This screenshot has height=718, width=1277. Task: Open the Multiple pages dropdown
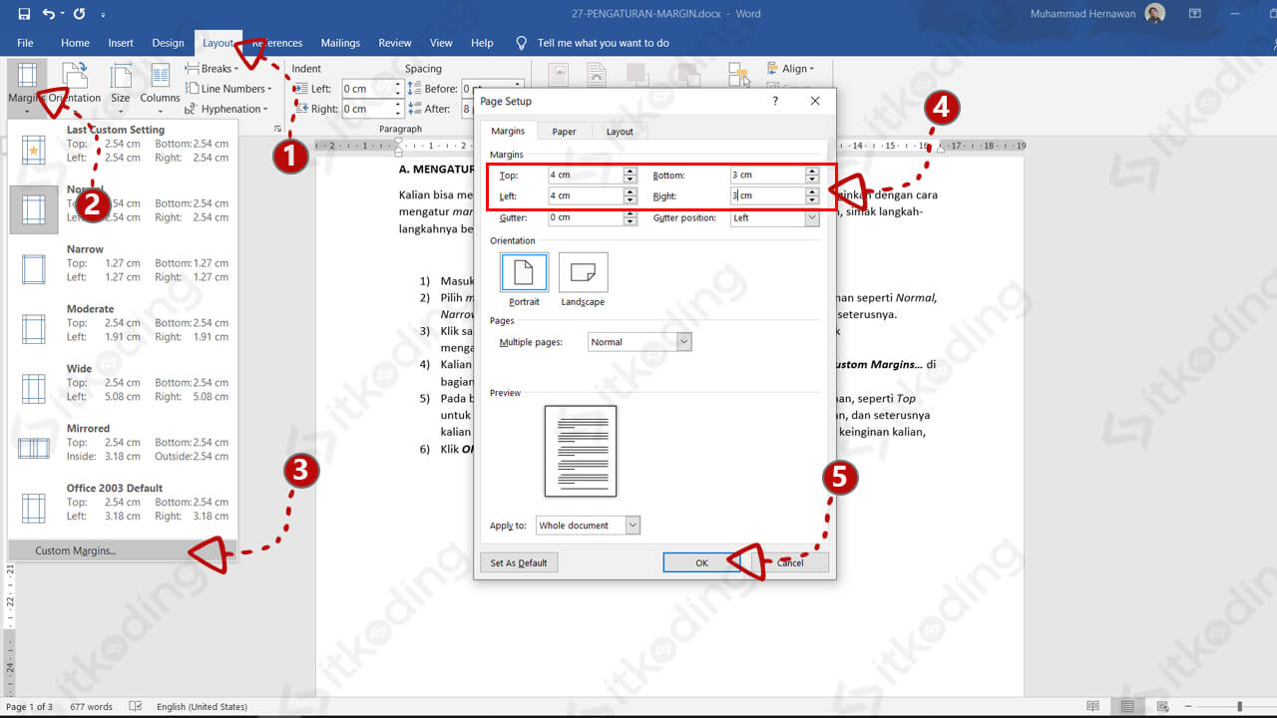point(639,342)
